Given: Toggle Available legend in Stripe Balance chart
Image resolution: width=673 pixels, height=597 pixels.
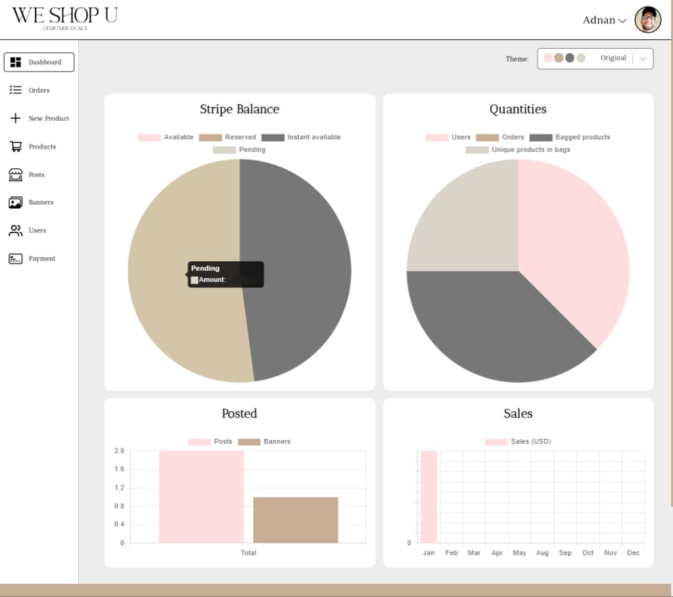Looking at the screenshot, I should (x=166, y=137).
